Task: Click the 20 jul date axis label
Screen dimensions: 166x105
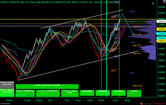Action: [101, 100]
